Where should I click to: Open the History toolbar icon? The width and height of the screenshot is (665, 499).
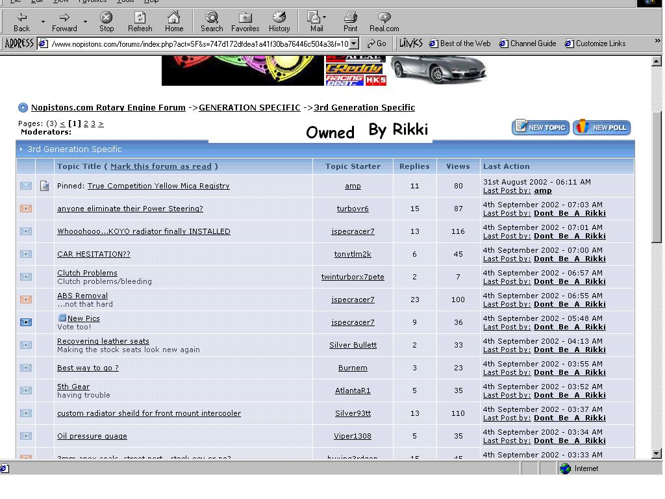coord(279,18)
